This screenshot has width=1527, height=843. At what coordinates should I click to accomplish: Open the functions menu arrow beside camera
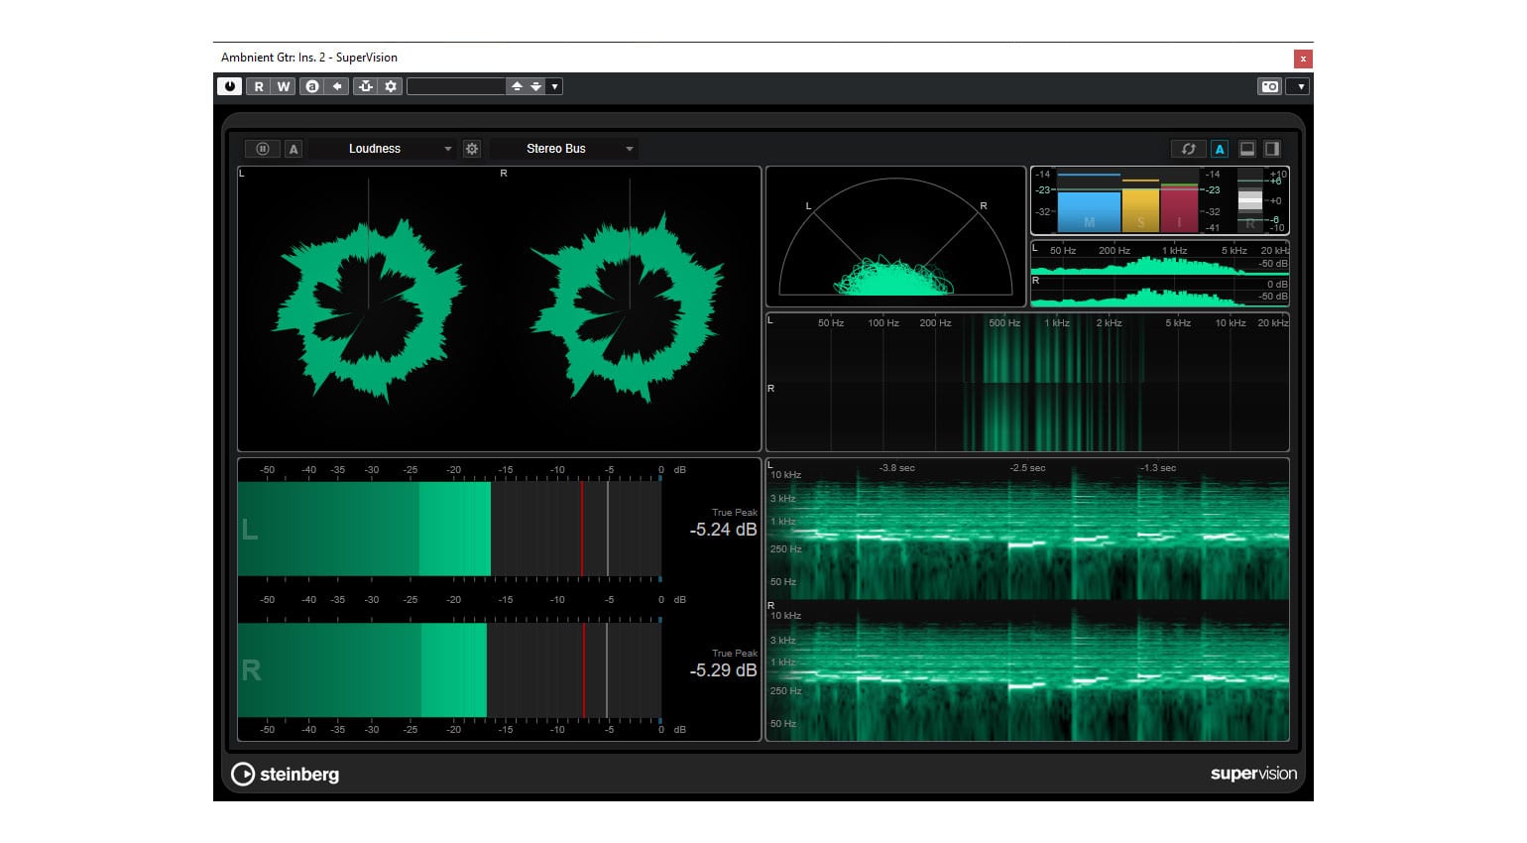1300,86
